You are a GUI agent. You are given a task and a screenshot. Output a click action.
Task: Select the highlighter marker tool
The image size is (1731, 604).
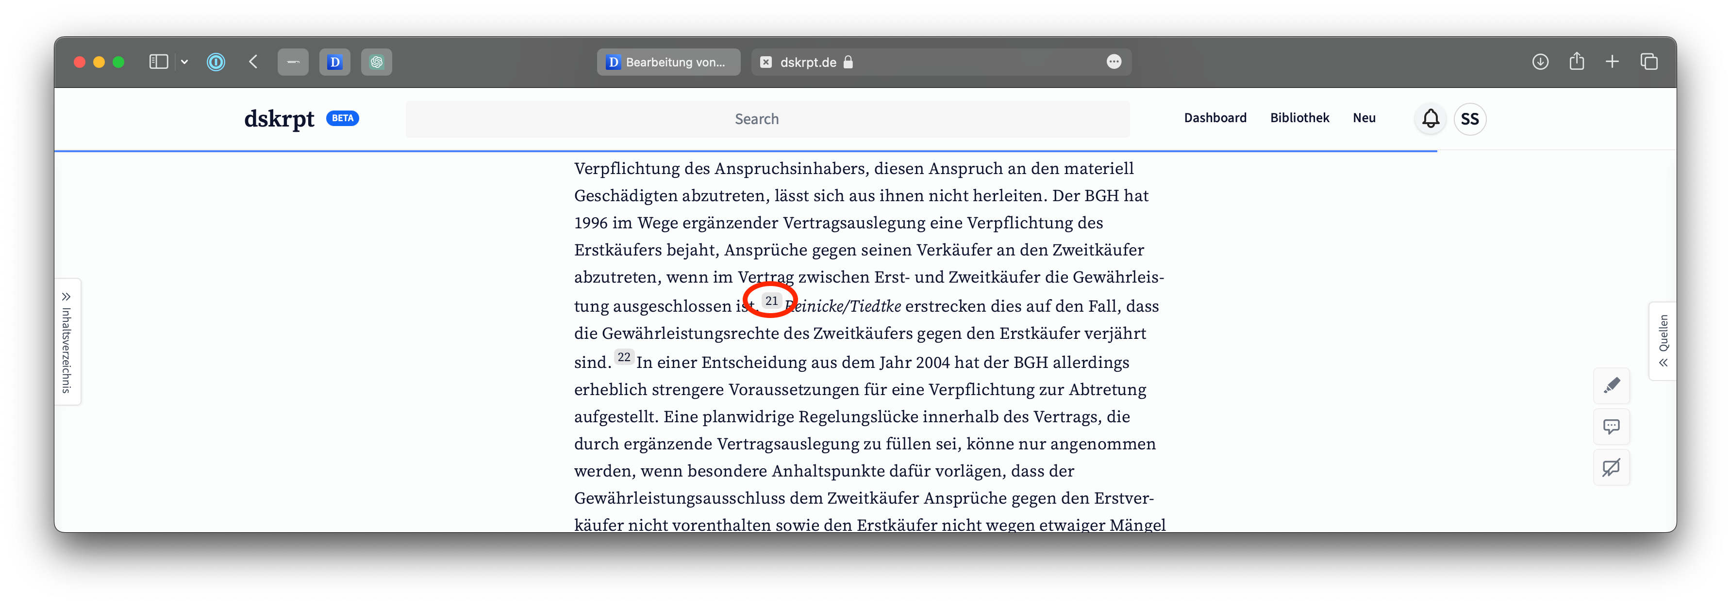tap(1612, 385)
